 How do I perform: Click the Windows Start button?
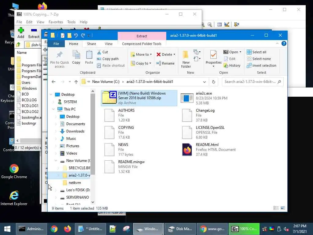(7, 229)
